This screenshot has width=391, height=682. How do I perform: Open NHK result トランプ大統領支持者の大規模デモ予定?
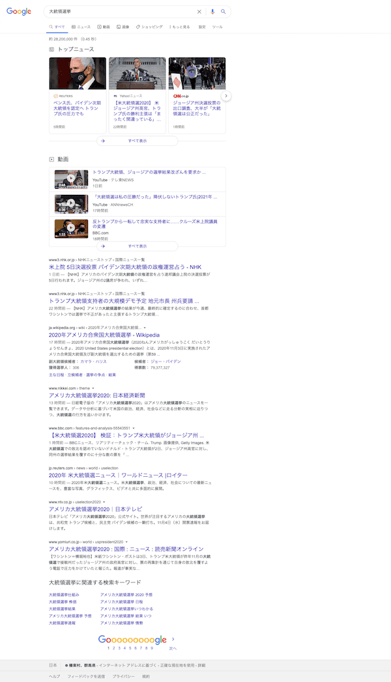coord(124,301)
